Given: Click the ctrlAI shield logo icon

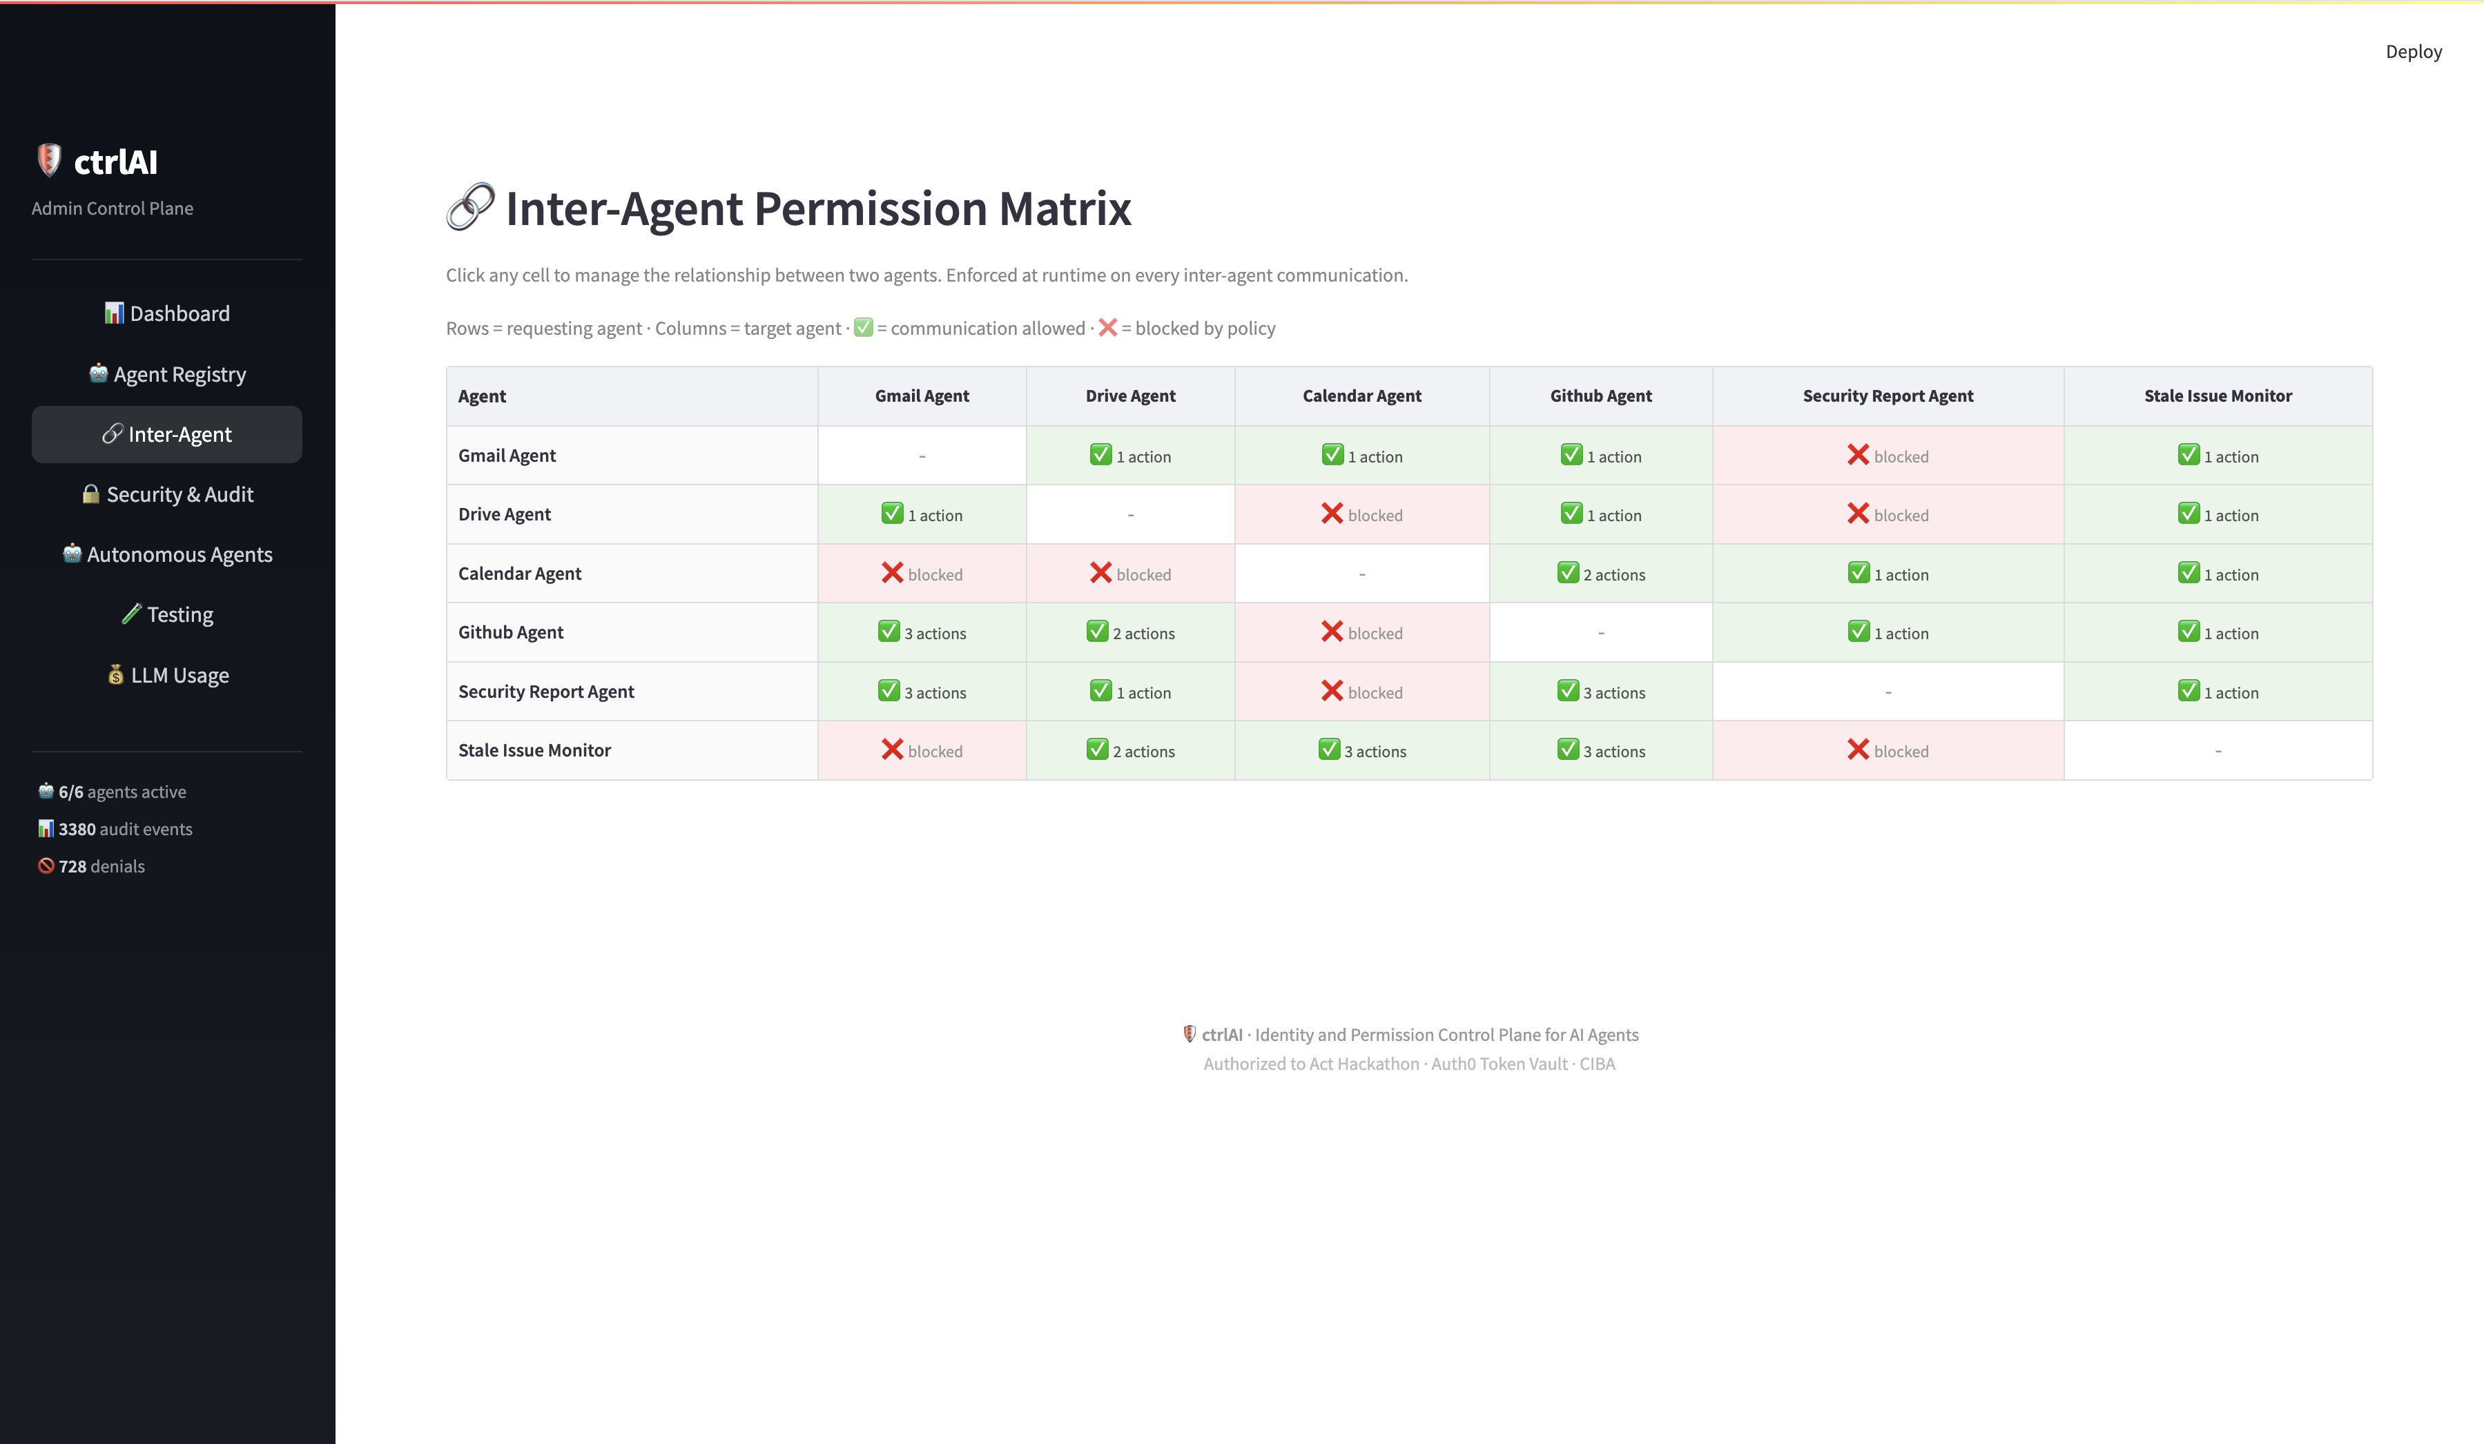Looking at the screenshot, I should pyautogui.click(x=48, y=159).
